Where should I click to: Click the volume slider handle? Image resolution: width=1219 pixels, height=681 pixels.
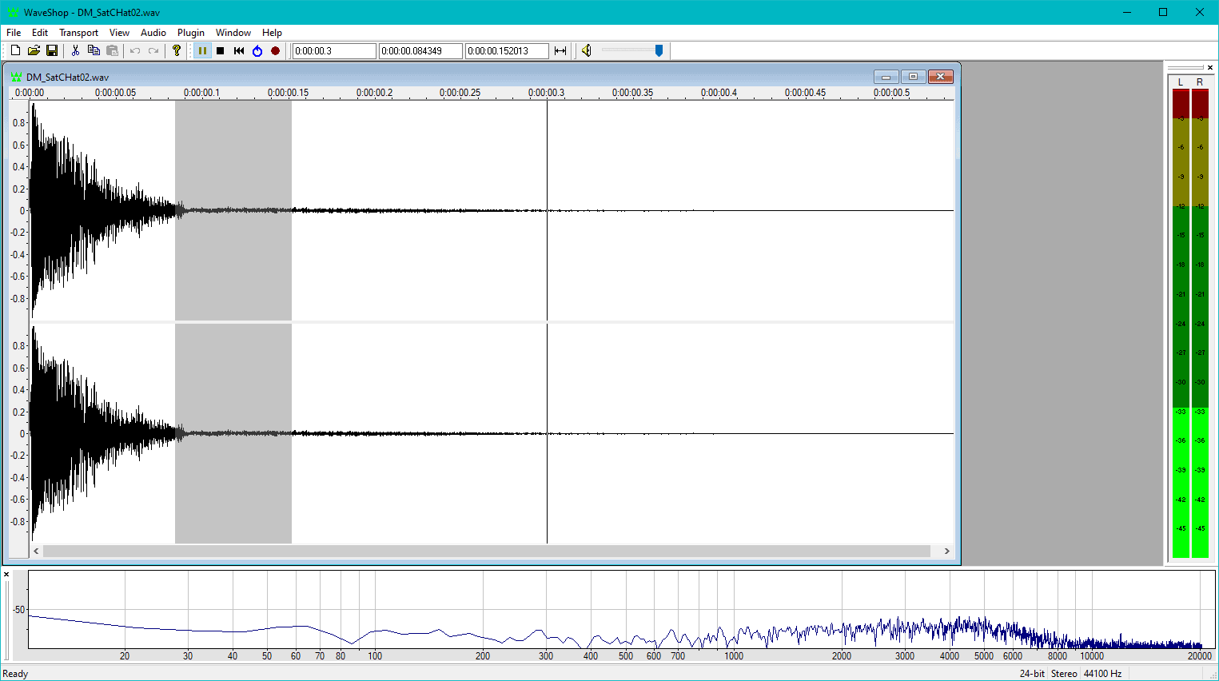coord(659,50)
